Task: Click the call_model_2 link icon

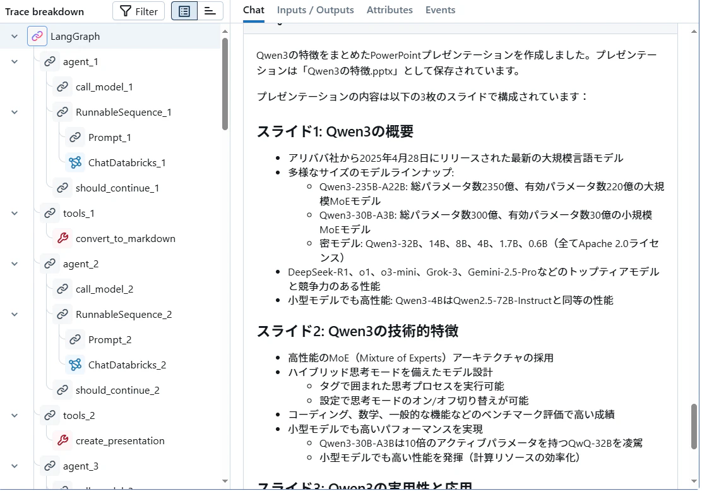Action: tap(62, 289)
